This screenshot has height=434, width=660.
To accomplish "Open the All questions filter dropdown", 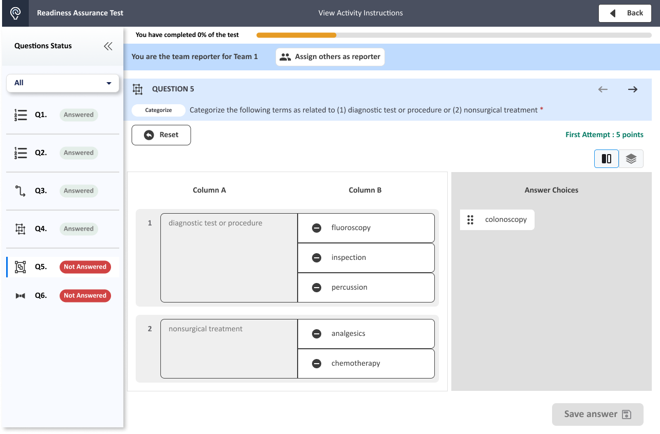I will tap(63, 83).
